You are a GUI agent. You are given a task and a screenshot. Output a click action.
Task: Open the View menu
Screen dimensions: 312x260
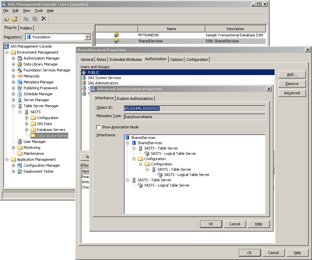[x=26, y=11]
